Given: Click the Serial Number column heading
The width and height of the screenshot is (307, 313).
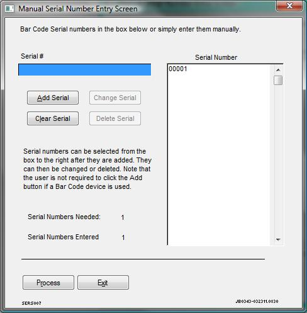Looking at the screenshot, I should [216, 57].
